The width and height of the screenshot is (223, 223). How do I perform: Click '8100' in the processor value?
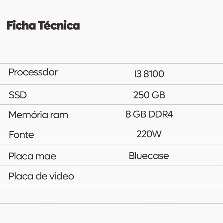(154, 74)
